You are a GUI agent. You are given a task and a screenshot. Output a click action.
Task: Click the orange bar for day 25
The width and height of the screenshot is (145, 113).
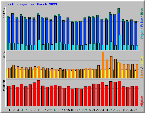point(111,67)
